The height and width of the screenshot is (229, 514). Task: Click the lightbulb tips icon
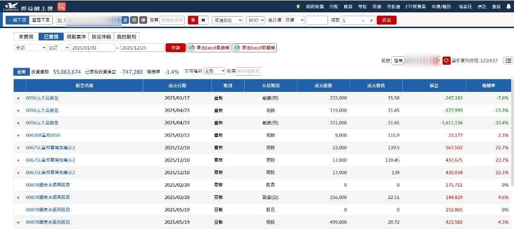pos(298,7)
